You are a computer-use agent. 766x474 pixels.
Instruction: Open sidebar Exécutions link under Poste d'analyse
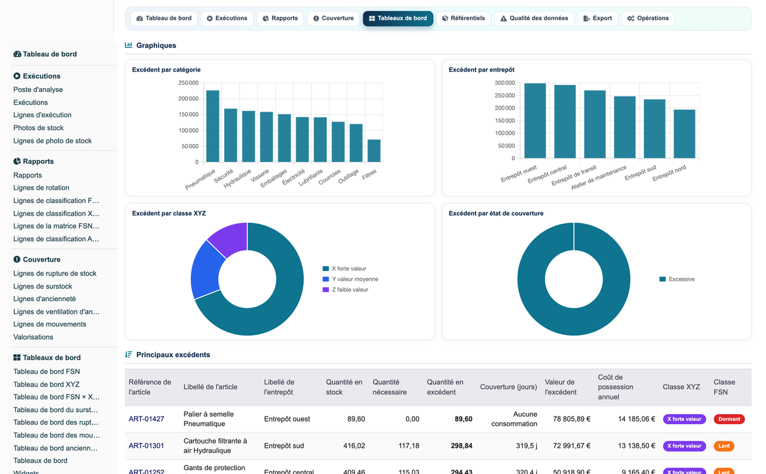point(31,103)
